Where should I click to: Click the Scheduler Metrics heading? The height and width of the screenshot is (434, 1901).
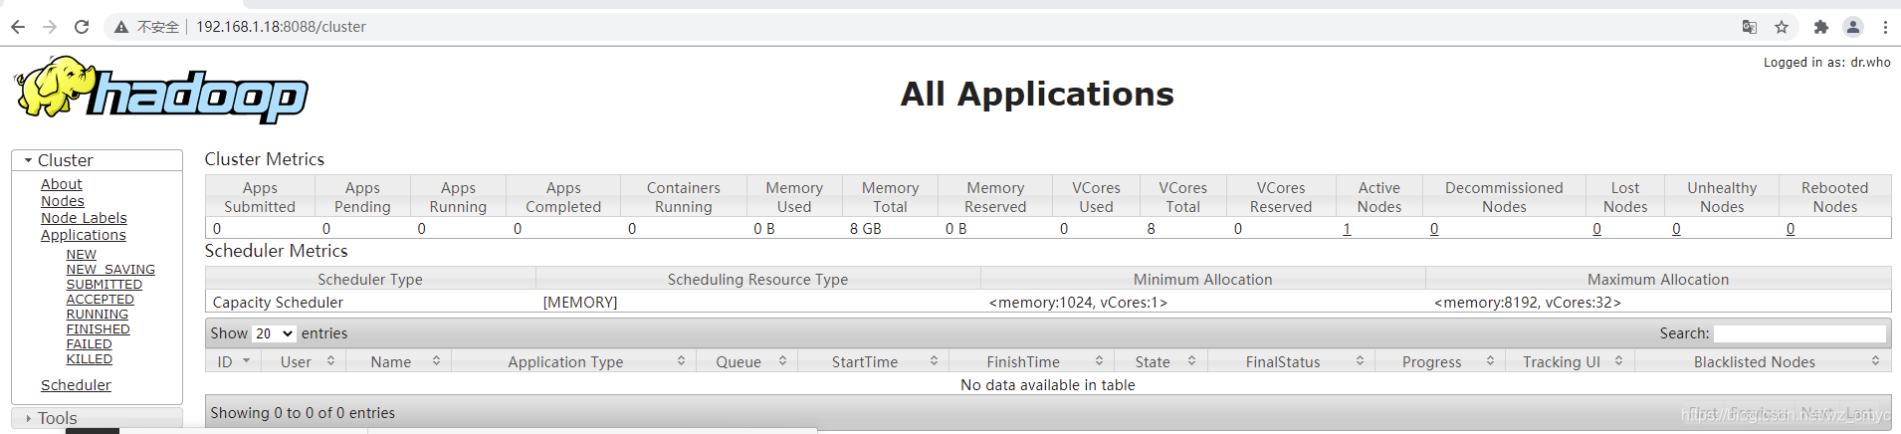pyautogui.click(x=277, y=251)
